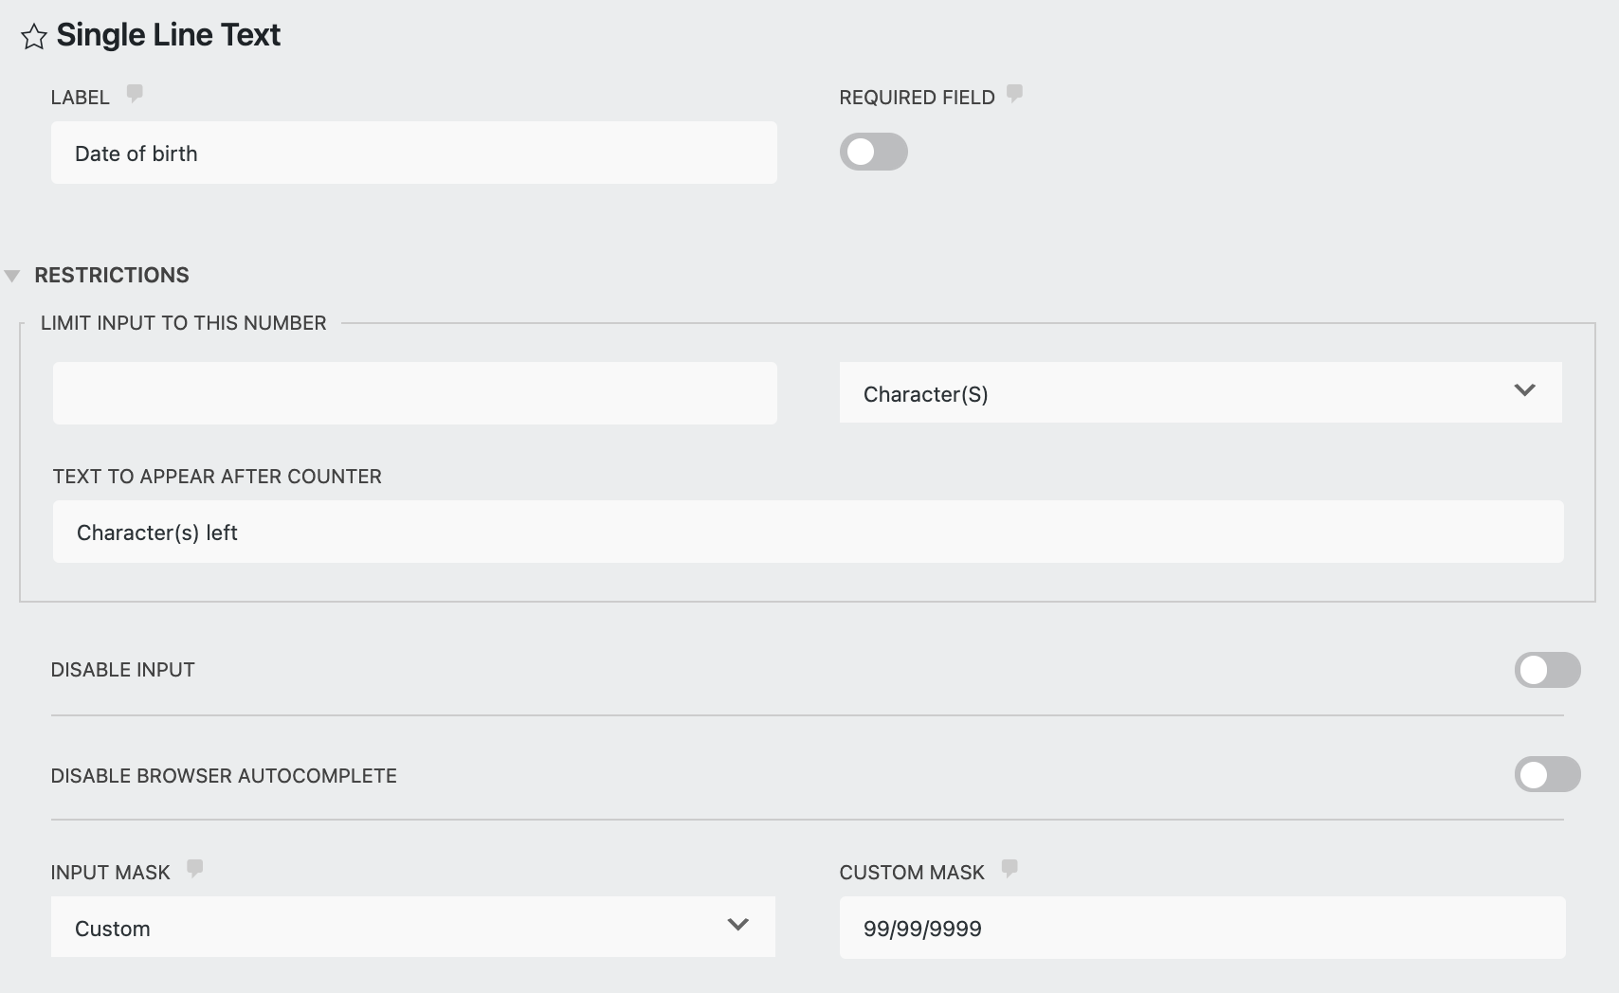The width and height of the screenshot is (1619, 993).
Task: Enable the Required Field switch
Action: click(873, 152)
